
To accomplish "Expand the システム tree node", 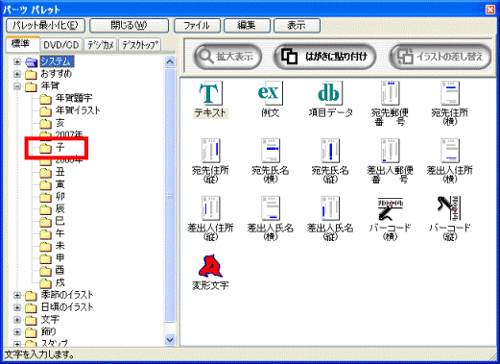I will 17,61.
